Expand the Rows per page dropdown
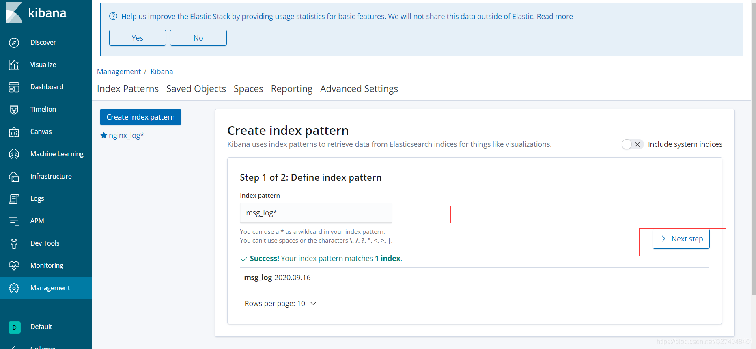Screen dimensions: 756x349 (x=280, y=303)
